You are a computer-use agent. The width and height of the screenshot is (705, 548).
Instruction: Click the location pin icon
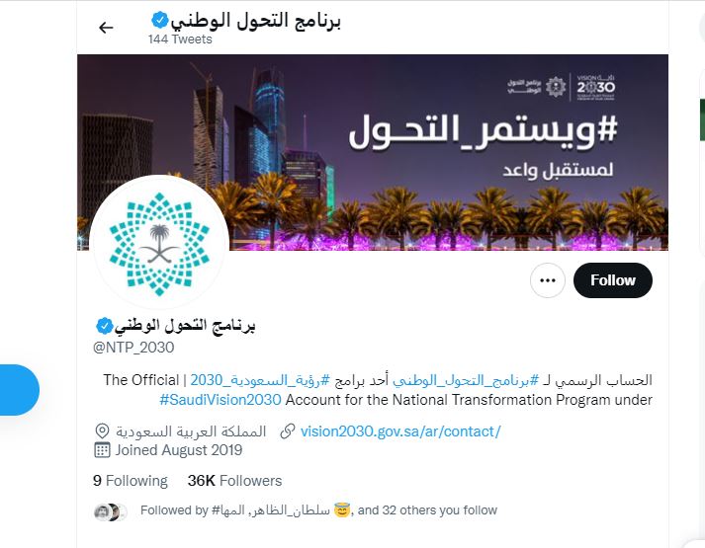(x=102, y=431)
